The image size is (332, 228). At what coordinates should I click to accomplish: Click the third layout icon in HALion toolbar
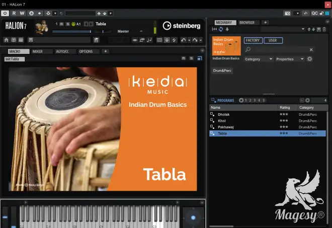[x=21, y=40]
